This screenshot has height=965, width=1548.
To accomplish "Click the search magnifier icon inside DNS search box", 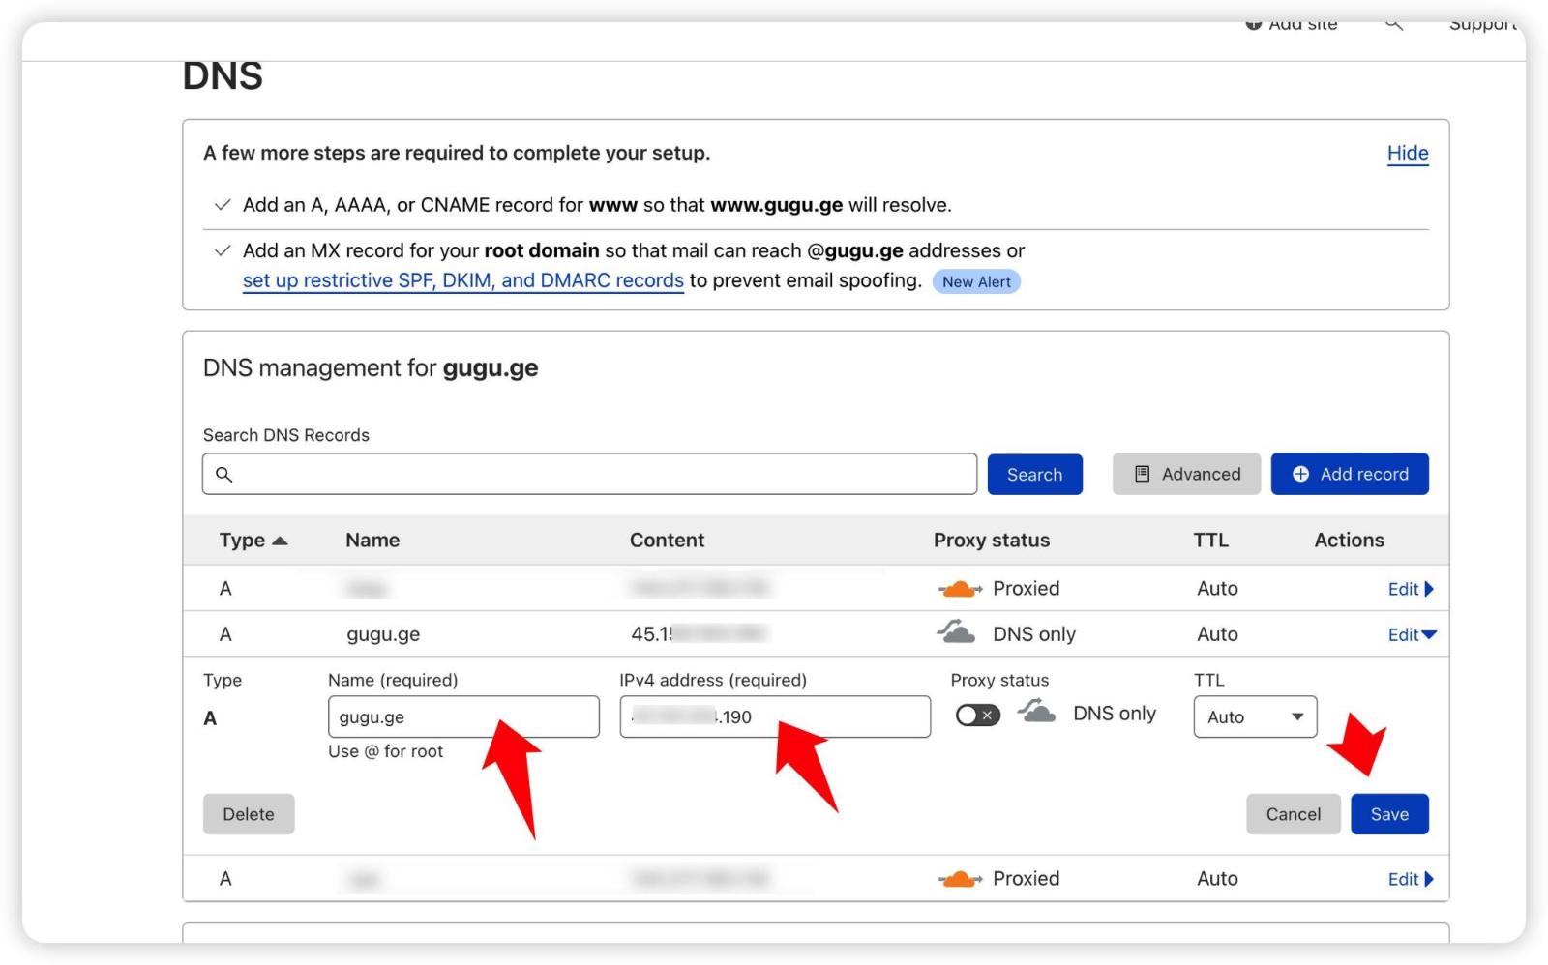I will 223,475.
